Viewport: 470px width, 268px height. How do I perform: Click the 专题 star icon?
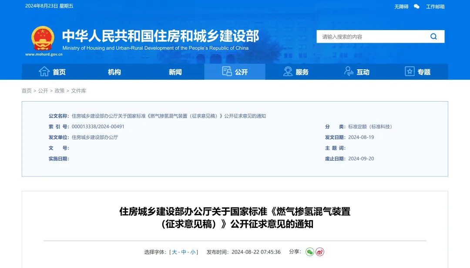point(410,71)
